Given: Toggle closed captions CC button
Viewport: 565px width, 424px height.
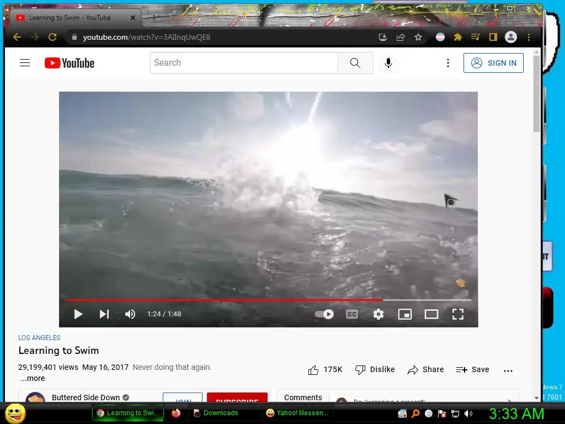Looking at the screenshot, I should pyautogui.click(x=351, y=314).
